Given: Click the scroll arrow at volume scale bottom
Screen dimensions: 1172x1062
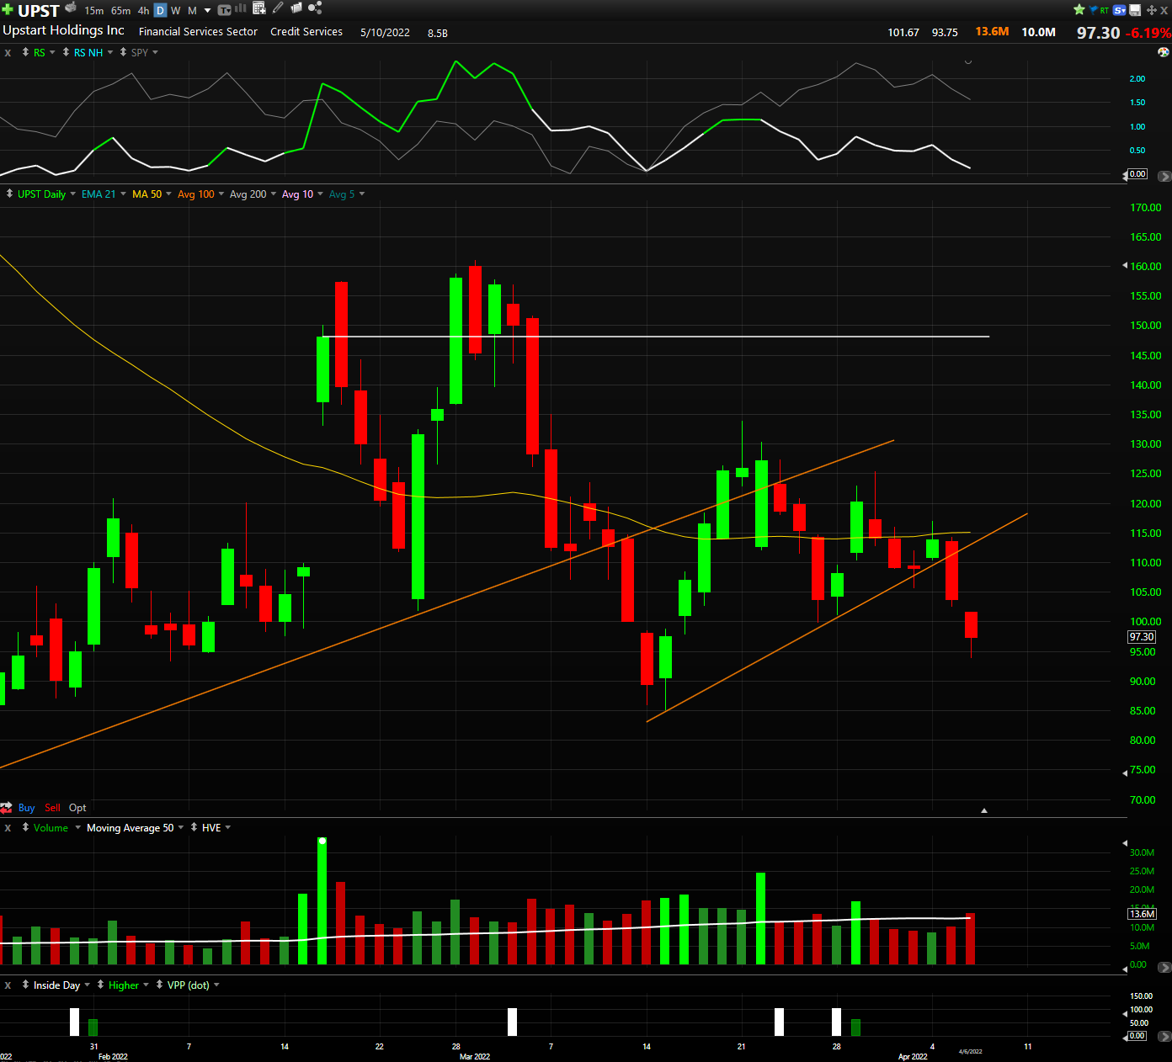Looking at the screenshot, I should pos(1164,967).
